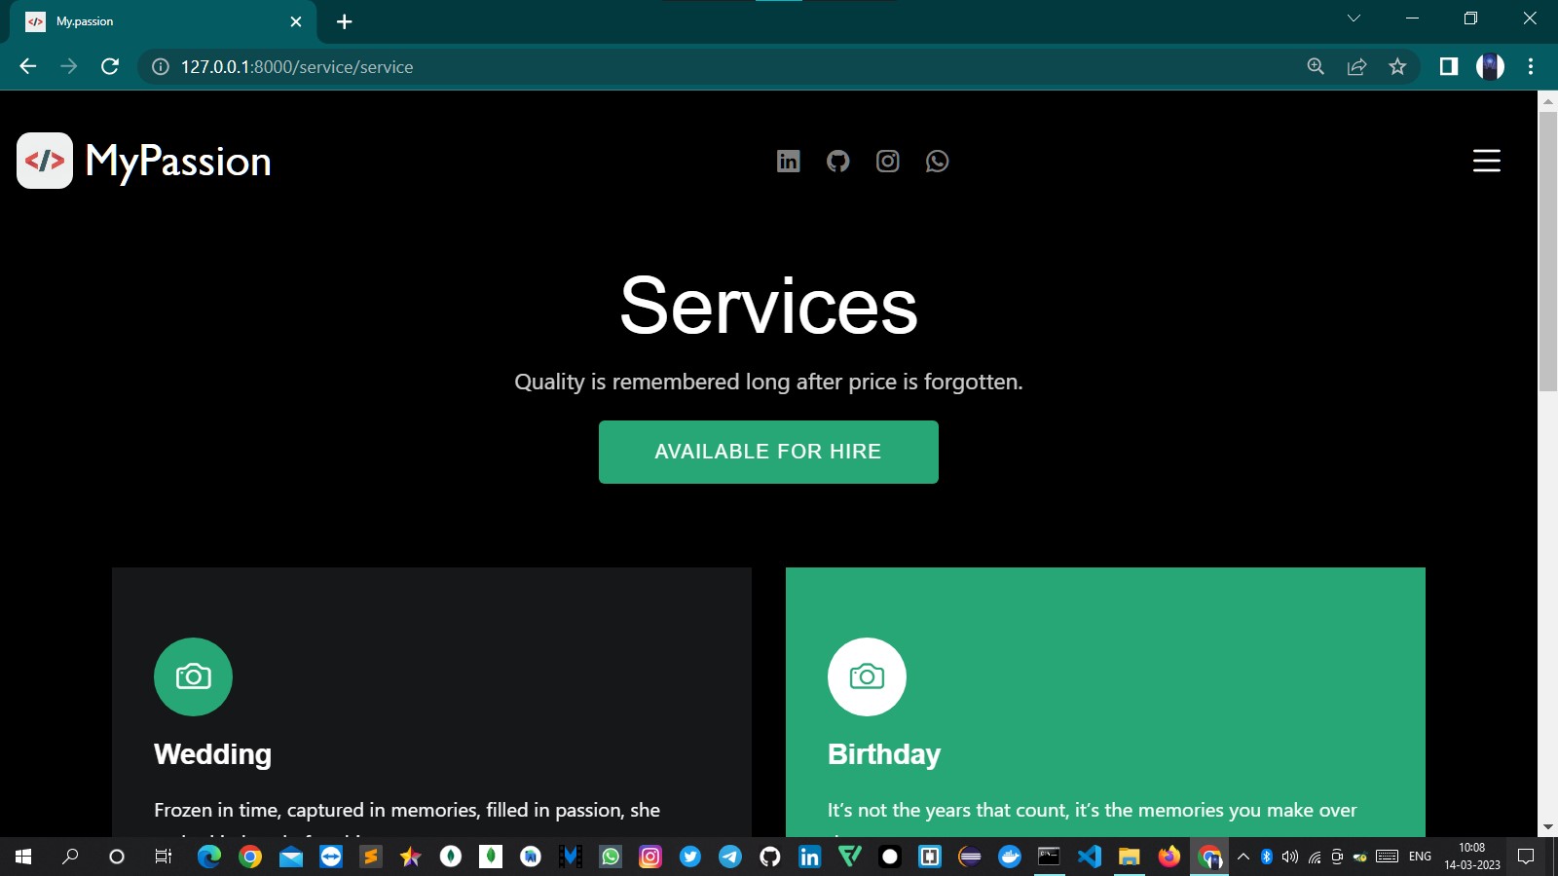
Task: Click the MyPassion code logo icon
Action: pyautogui.click(x=45, y=161)
